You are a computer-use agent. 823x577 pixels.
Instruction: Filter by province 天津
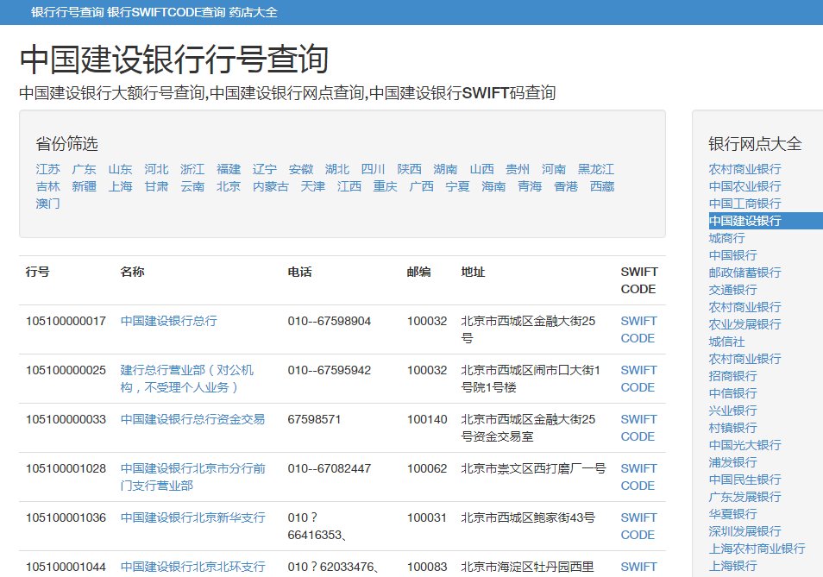[313, 186]
